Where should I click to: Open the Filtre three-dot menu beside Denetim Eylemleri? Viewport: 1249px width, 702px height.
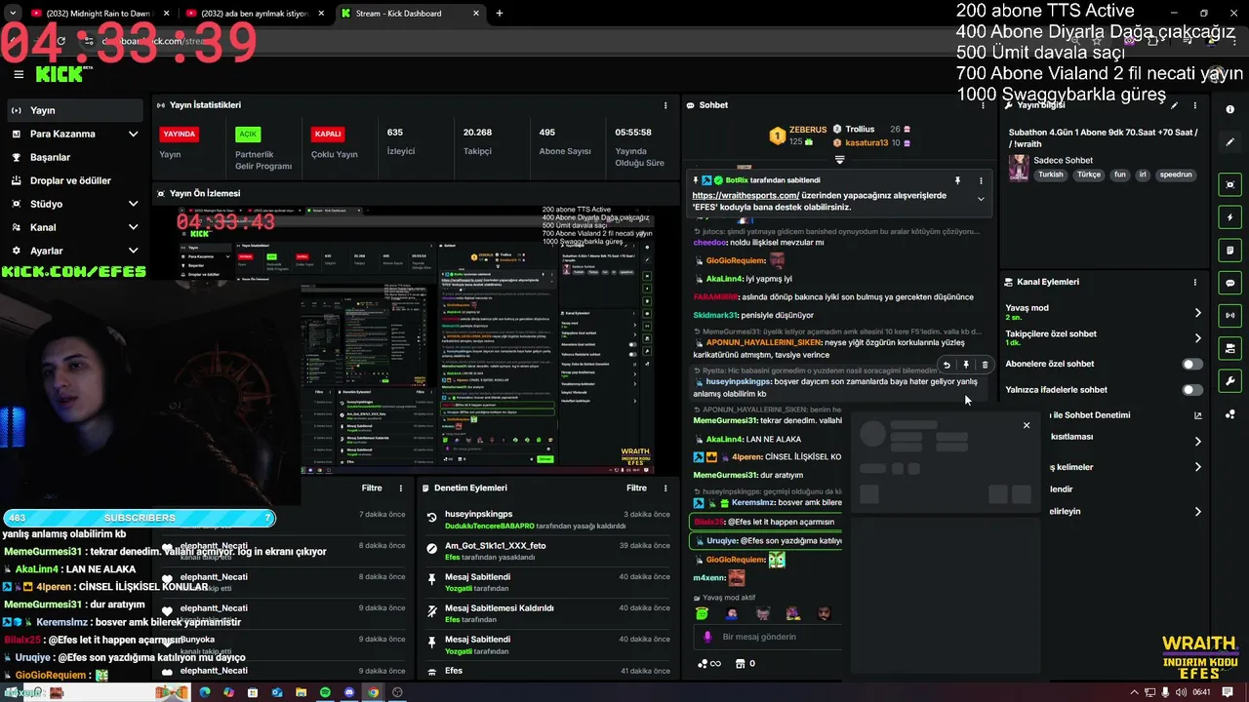tap(665, 488)
